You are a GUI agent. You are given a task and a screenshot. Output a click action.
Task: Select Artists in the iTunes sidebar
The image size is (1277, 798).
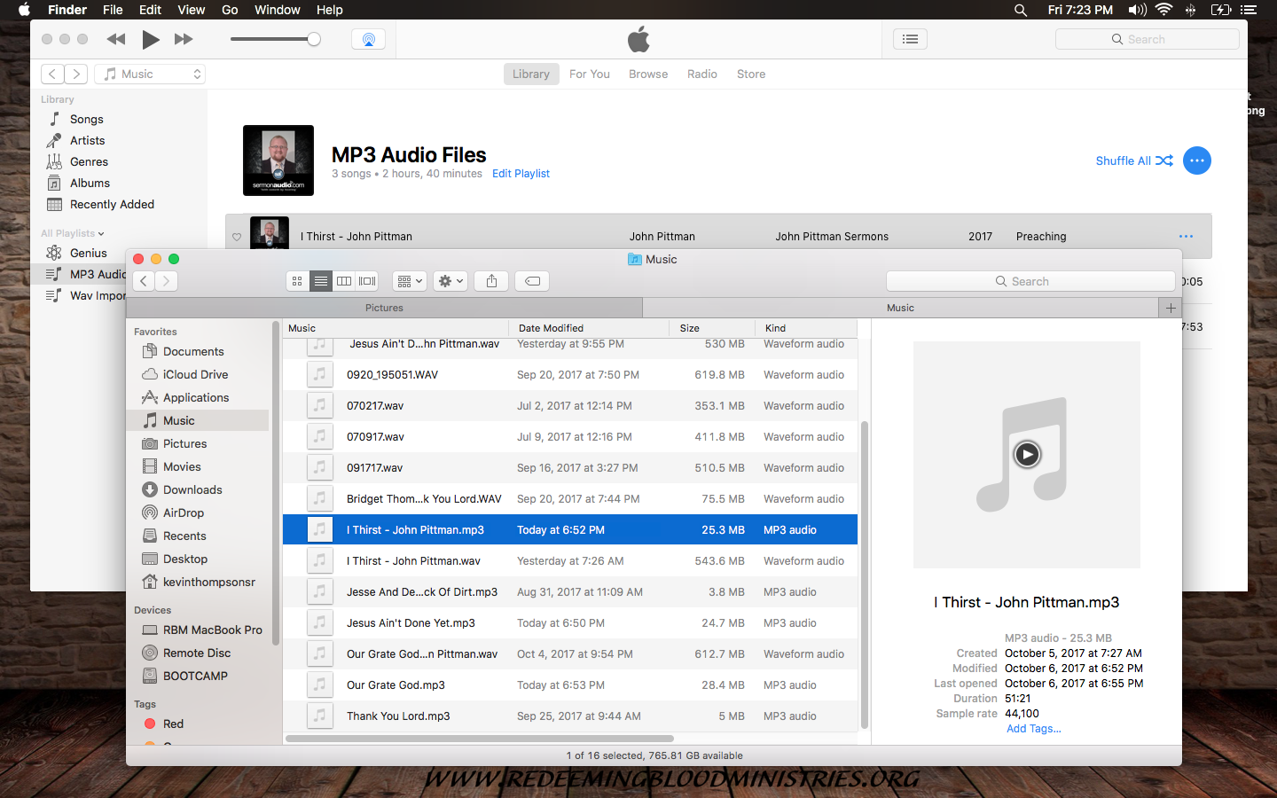tap(87, 140)
